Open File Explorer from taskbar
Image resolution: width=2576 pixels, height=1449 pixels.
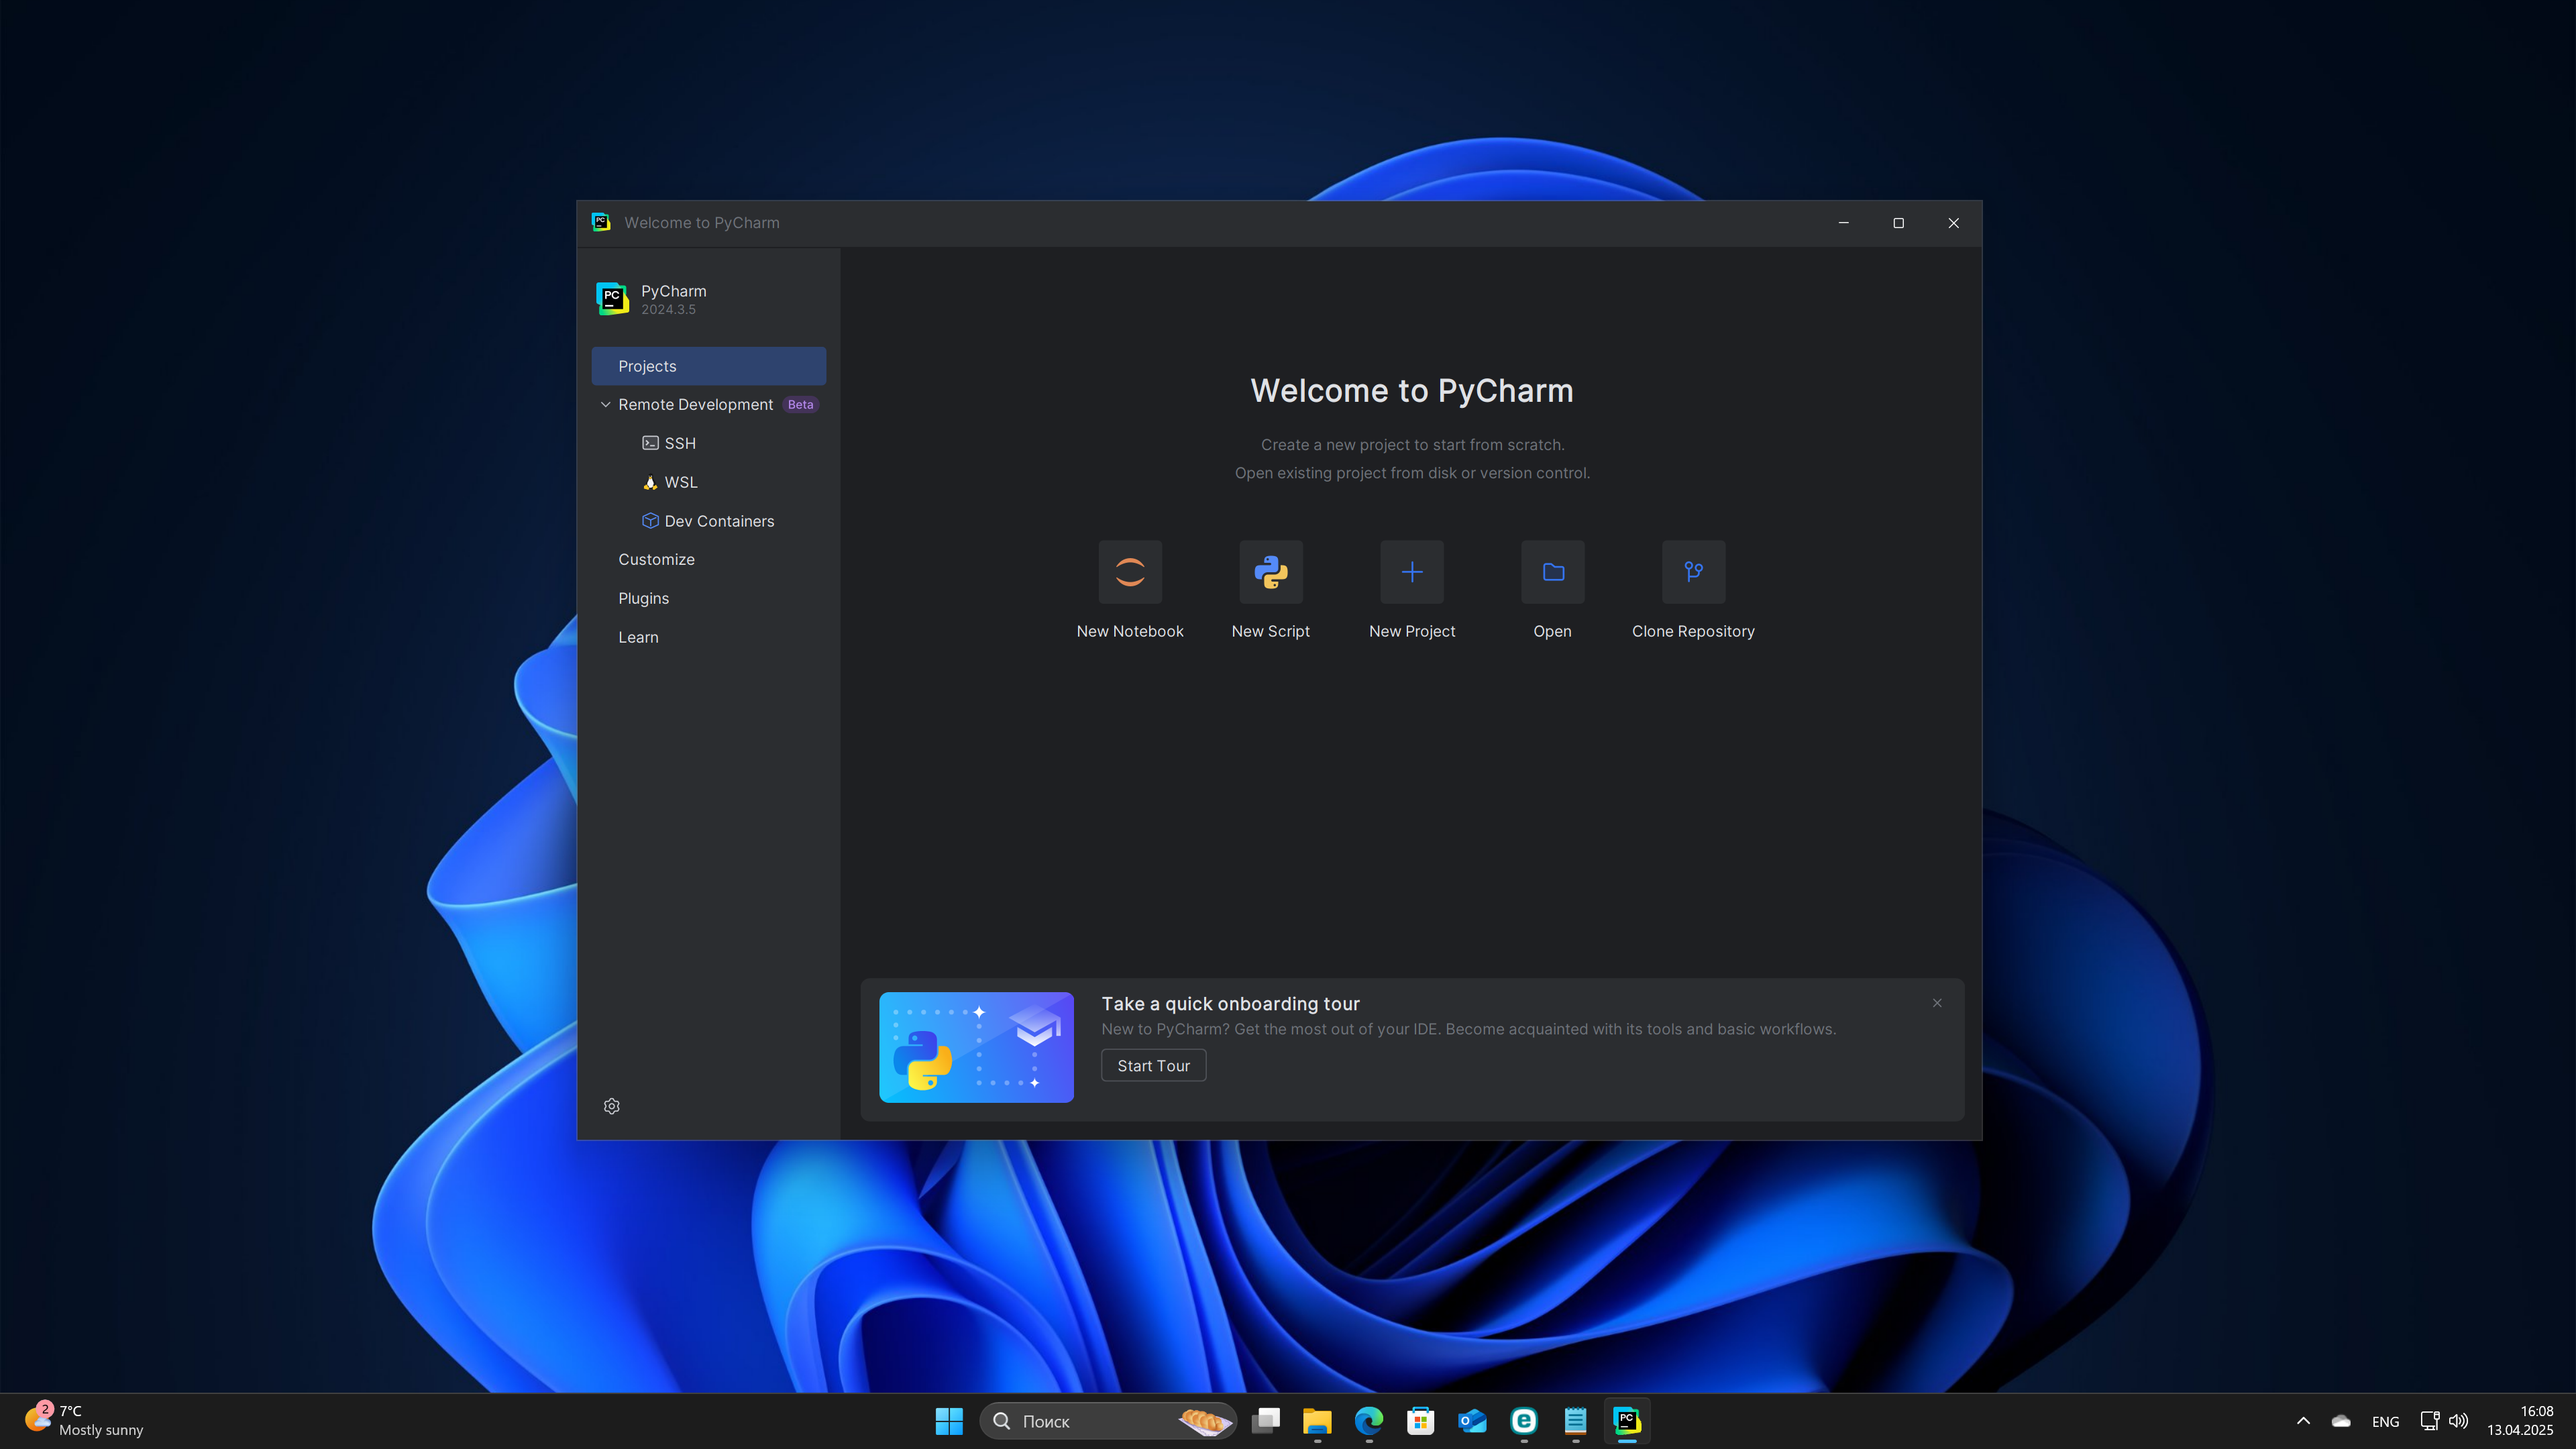[1317, 1421]
